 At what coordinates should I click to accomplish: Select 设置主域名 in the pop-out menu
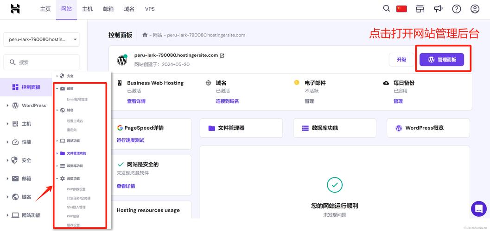click(x=75, y=121)
